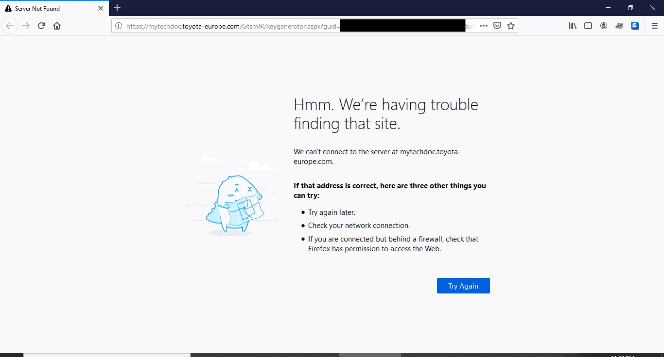Open the Firefox Account icon
The height and width of the screenshot is (357, 664).
604,26
